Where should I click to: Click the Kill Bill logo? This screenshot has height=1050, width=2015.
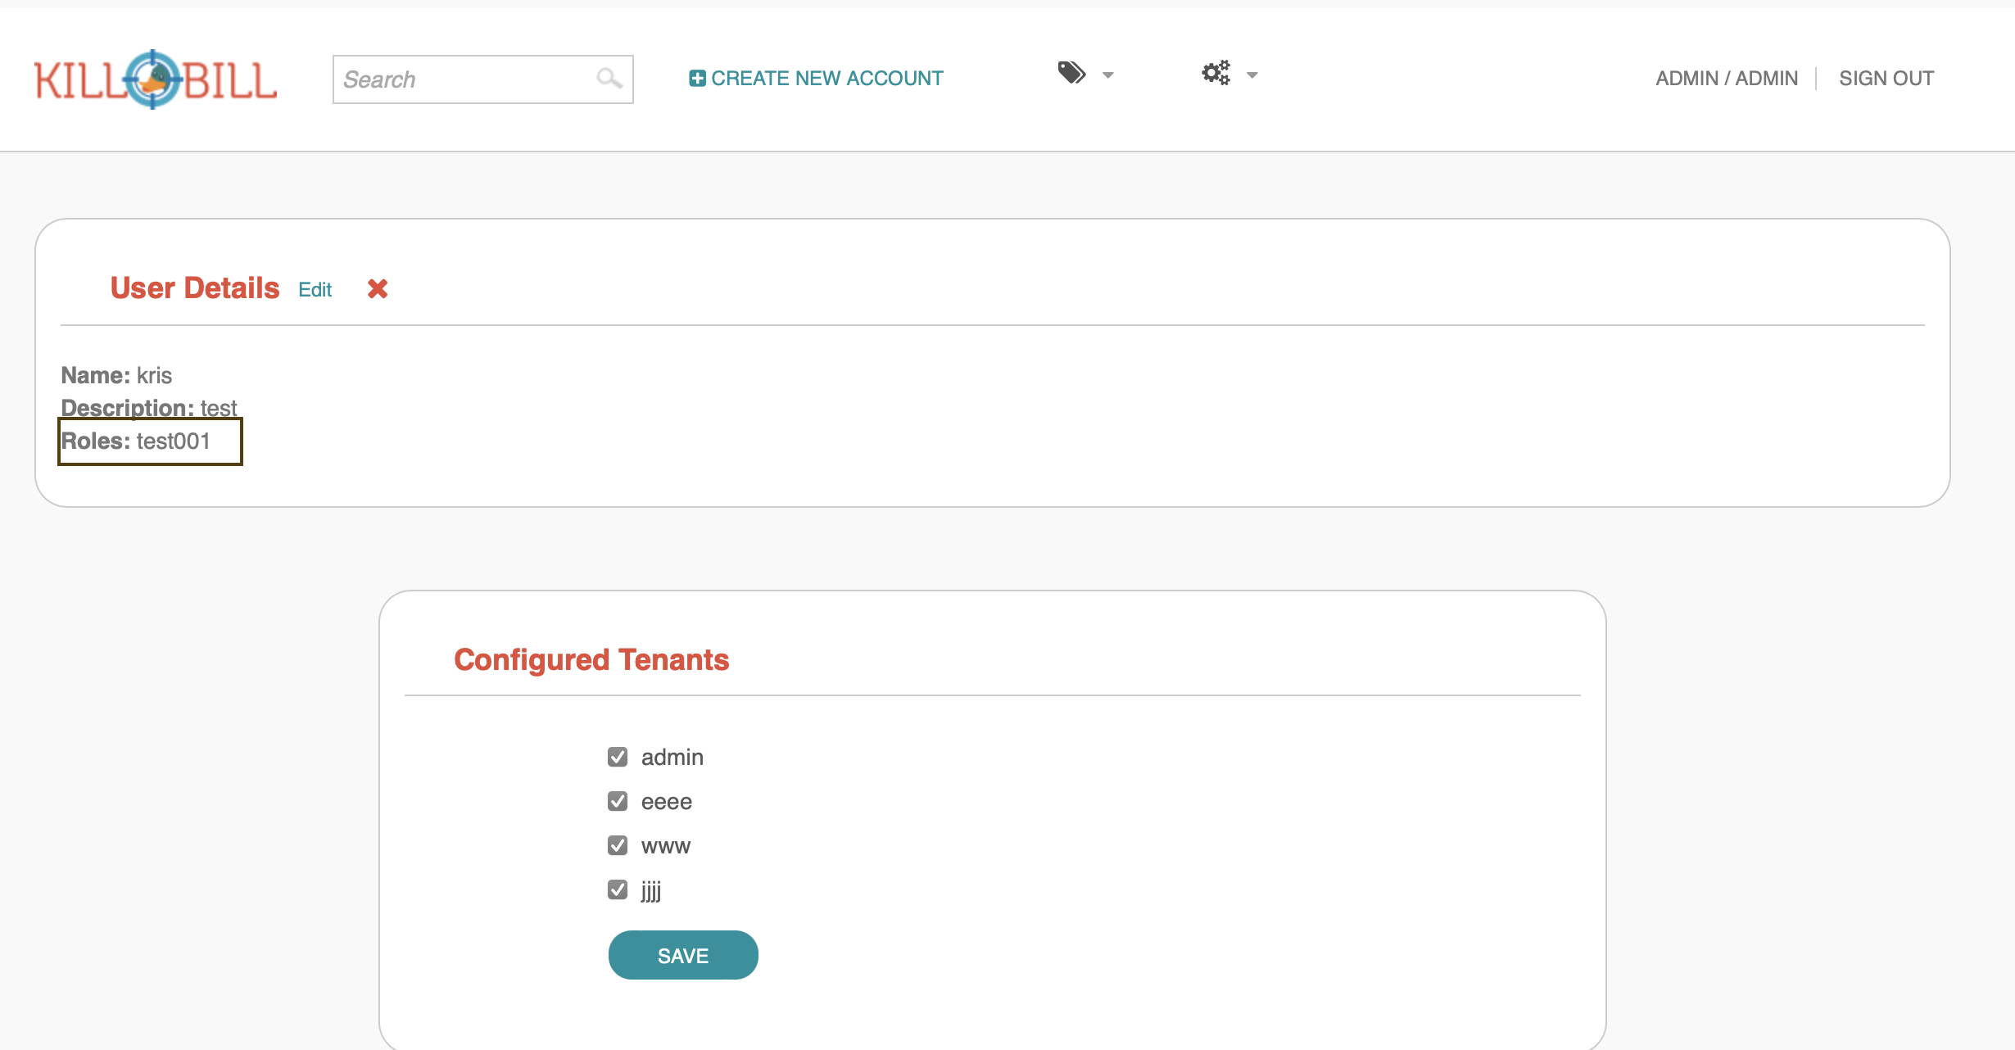click(154, 79)
